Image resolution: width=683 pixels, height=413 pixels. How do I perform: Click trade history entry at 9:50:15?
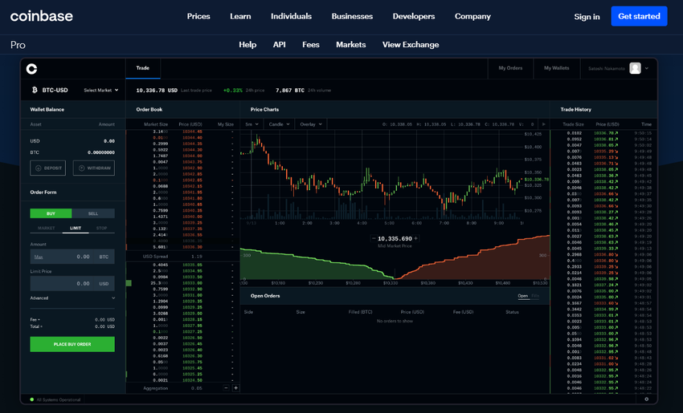click(x=603, y=133)
